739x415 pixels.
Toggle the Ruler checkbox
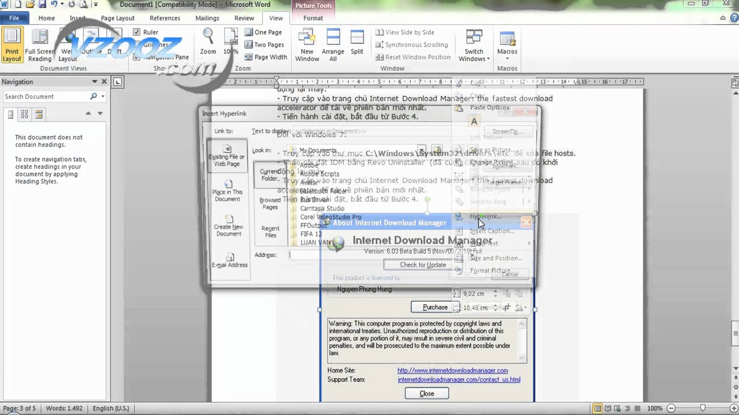tap(136, 32)
